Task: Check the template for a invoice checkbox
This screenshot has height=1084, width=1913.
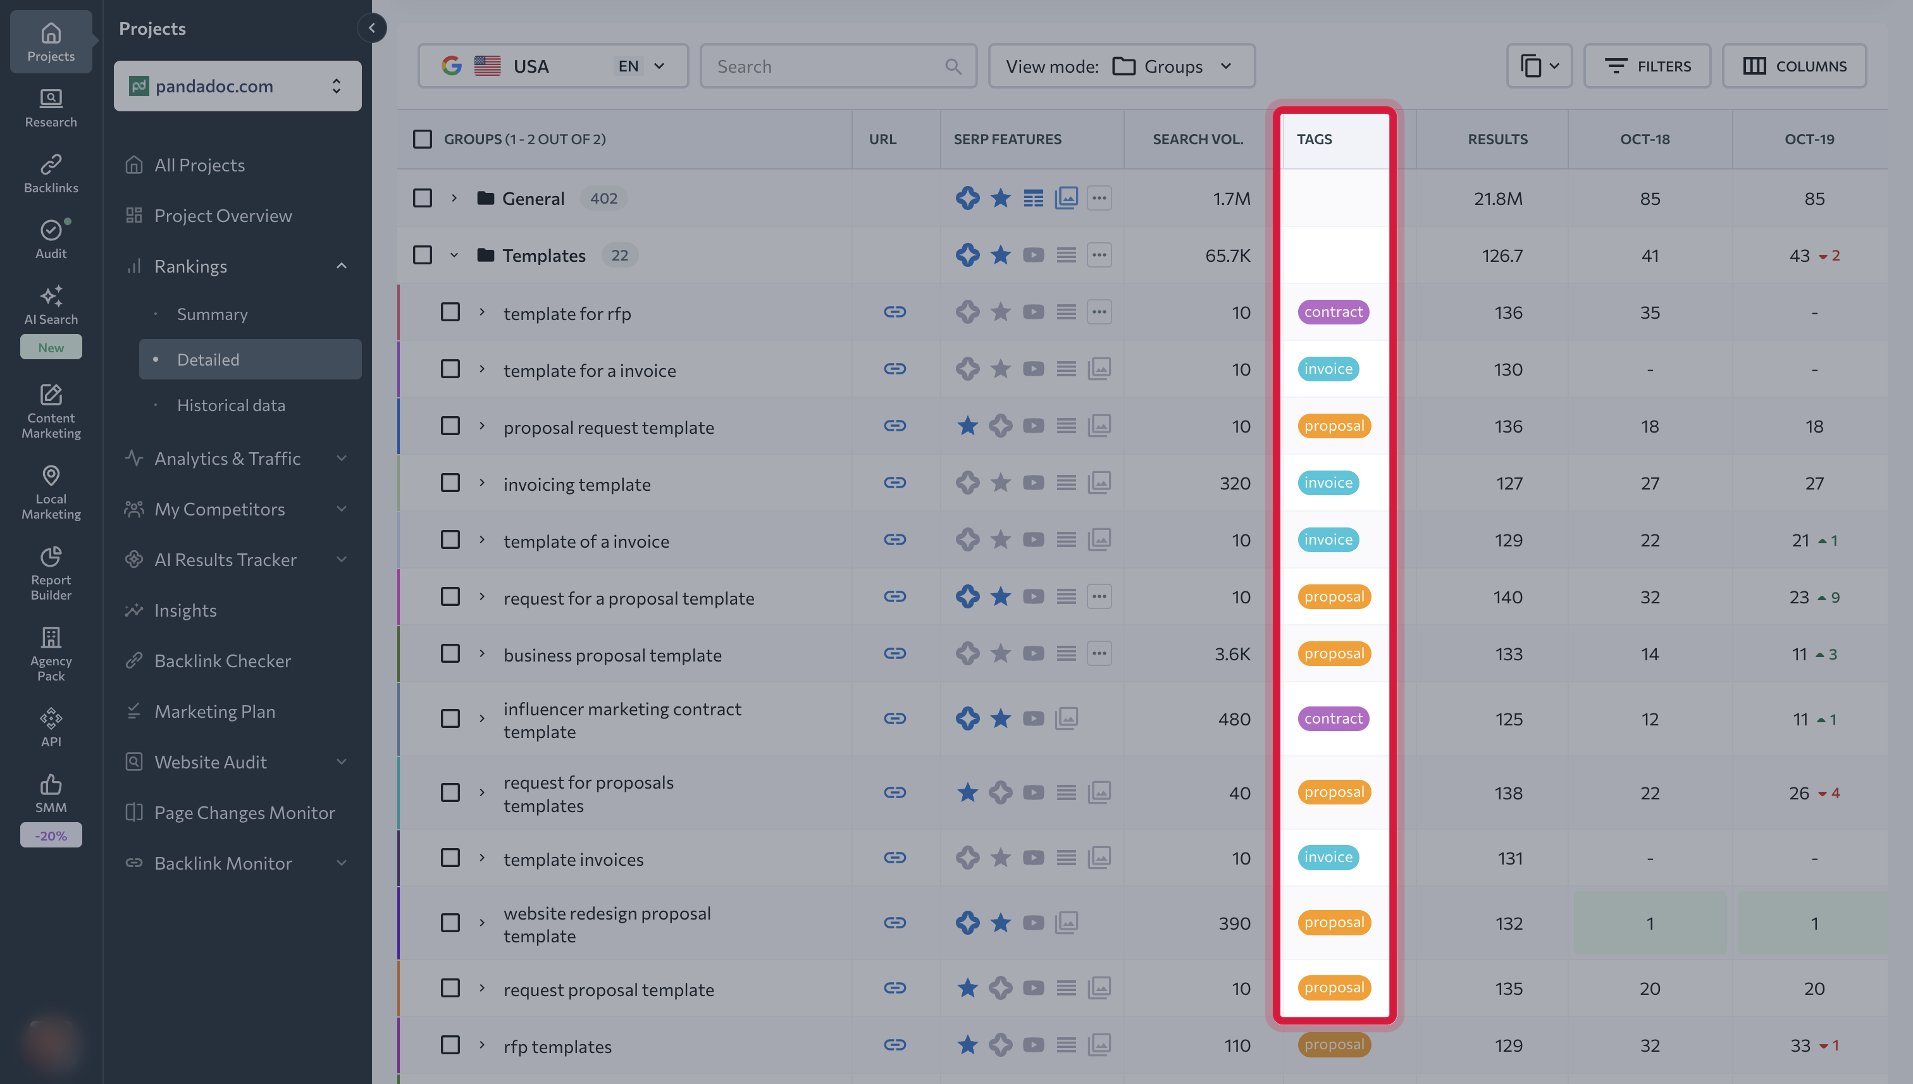Action: point(450,369)
